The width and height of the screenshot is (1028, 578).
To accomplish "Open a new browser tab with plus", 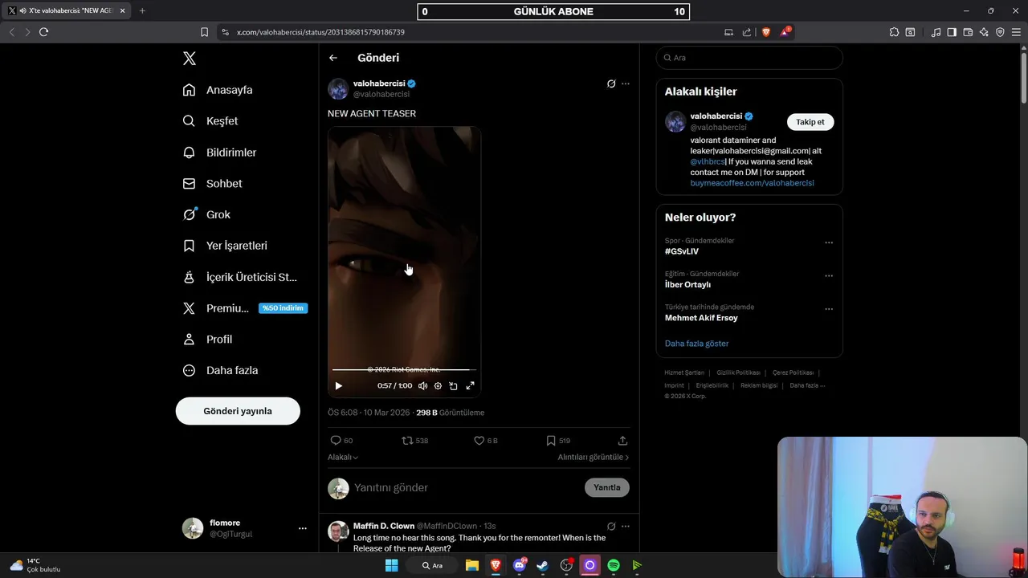I will (142, 10).
